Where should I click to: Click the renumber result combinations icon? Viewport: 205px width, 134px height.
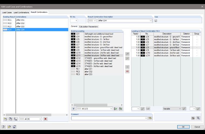pyautogui.click(x=16, y=119)
